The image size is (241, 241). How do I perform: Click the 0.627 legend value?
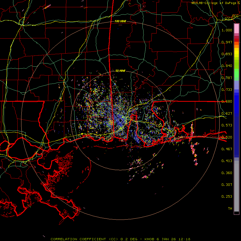click(x=227, y=114)
